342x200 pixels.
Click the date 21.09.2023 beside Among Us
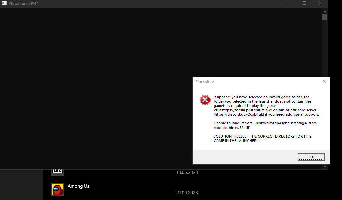coord(187,193)
